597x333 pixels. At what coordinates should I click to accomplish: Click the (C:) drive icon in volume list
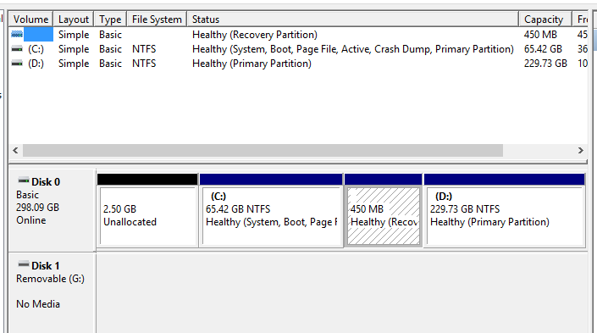point(17,49)
